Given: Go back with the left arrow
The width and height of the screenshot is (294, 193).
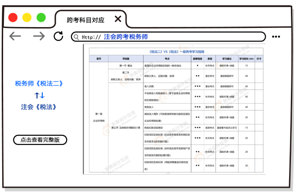Looking at the screenshot, I should (x=15, y=36).
